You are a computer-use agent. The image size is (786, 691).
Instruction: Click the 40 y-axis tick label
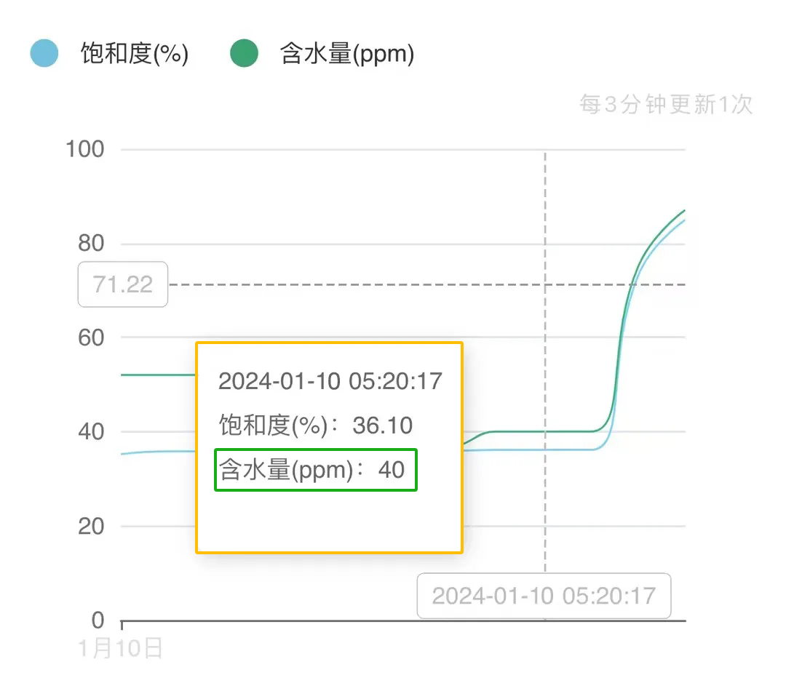coord(91,431)
